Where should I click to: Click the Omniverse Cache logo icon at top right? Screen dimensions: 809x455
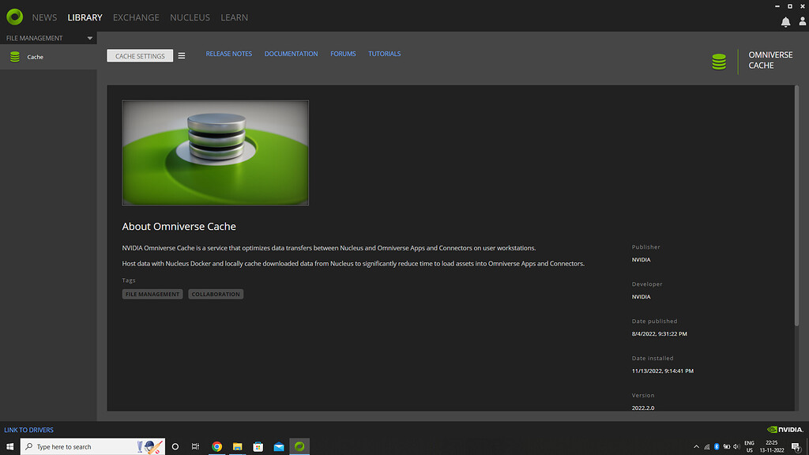click(719, 62)
